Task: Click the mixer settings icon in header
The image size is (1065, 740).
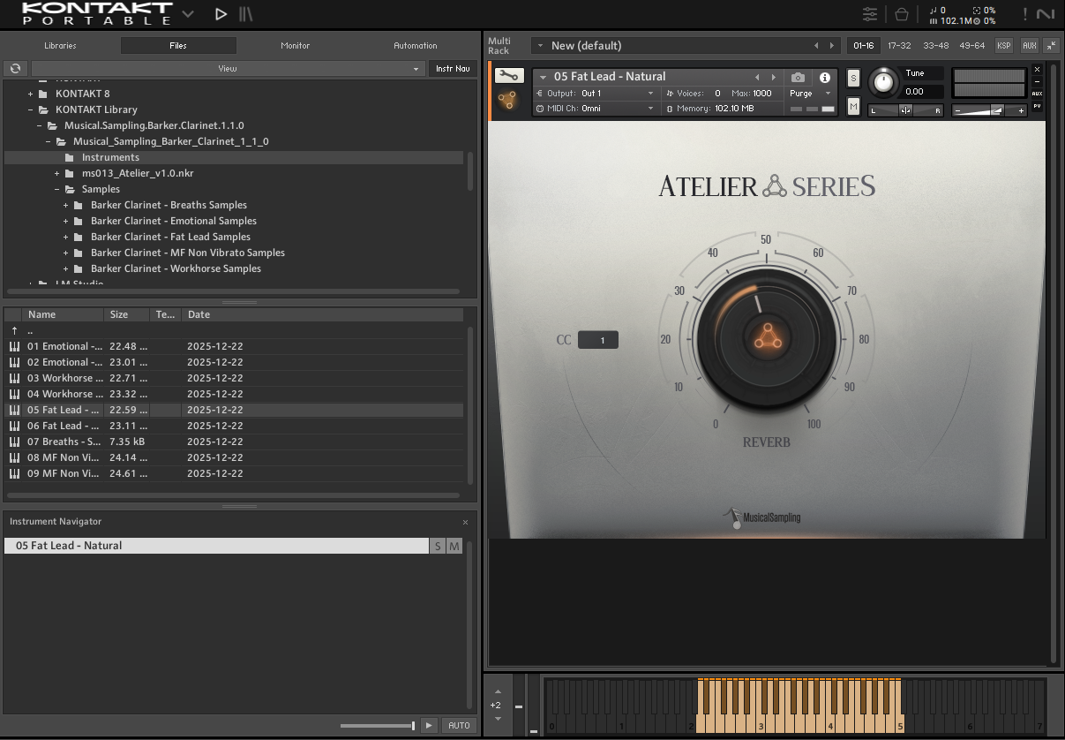Action: coord(870,14)
